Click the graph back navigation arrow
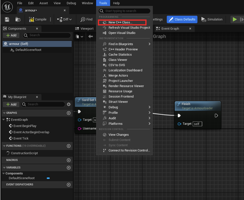Viewport: 244px width, 200px height. [x=91, y=36]
